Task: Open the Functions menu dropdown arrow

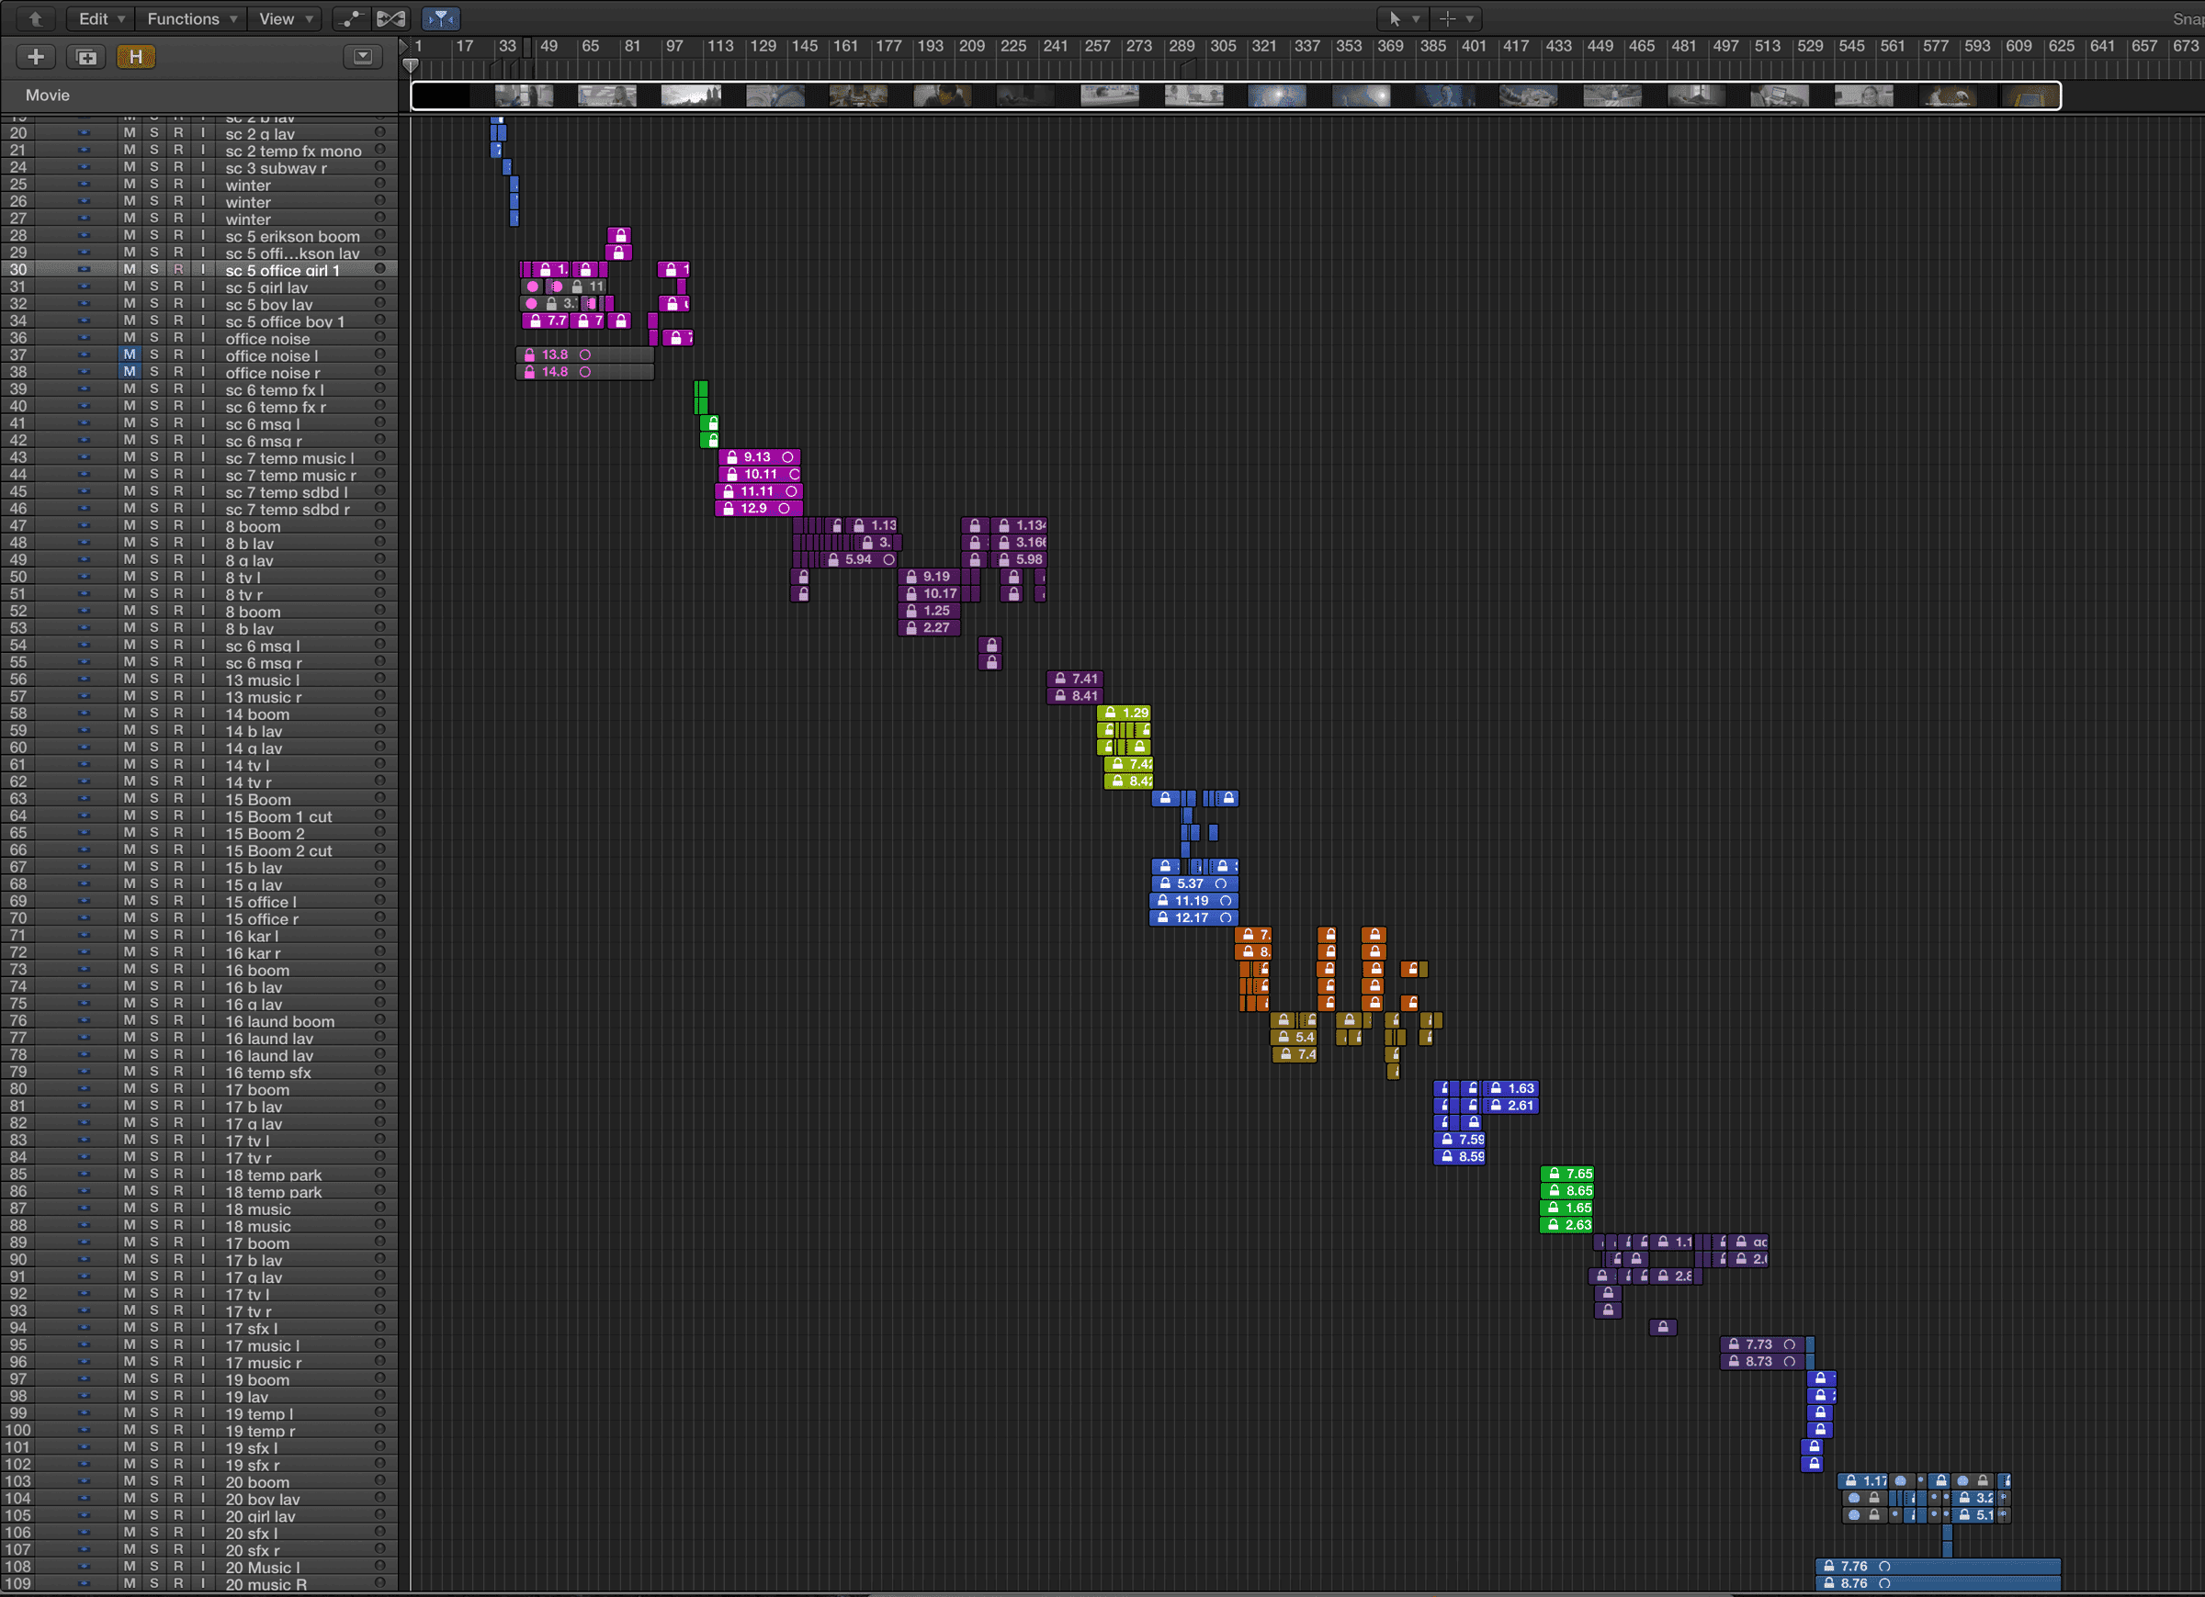Action: coord(233,19)
